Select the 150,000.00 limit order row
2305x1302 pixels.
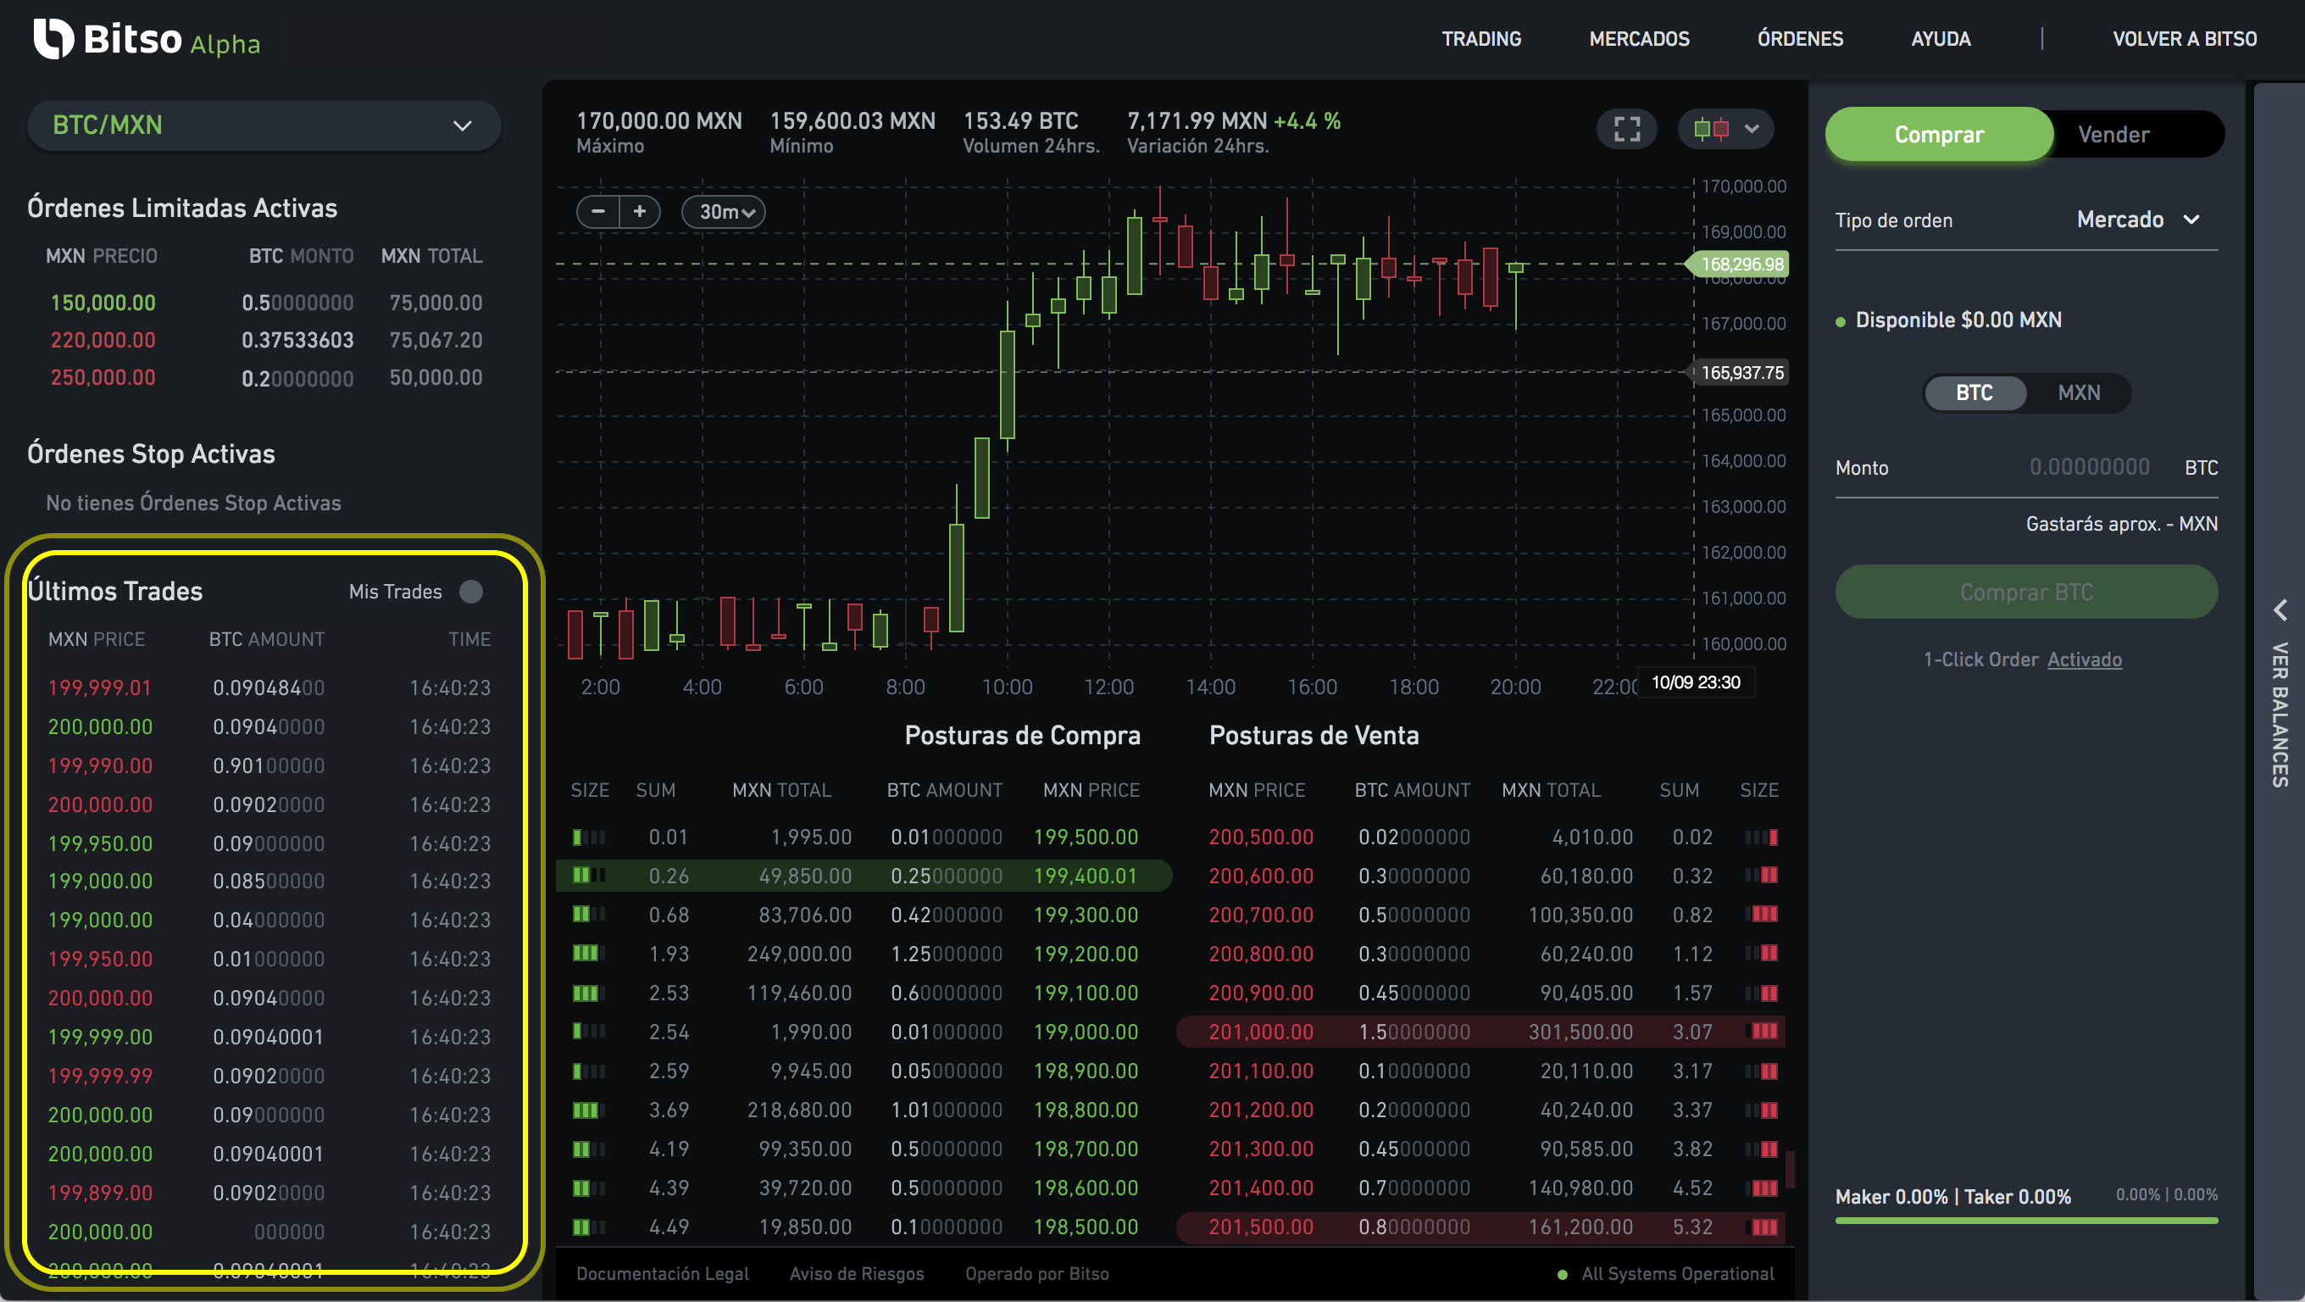(265, 303)
